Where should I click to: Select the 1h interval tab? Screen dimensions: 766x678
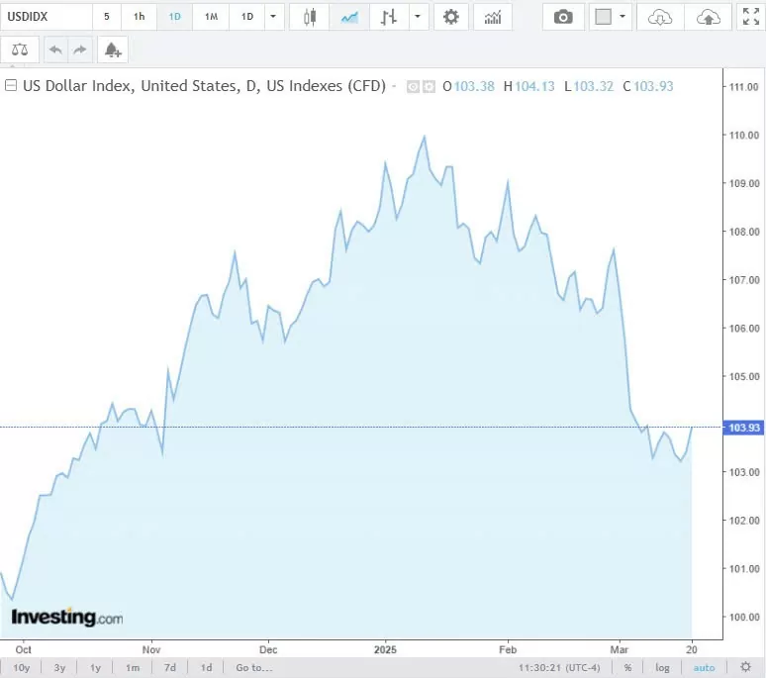point(139,17)
